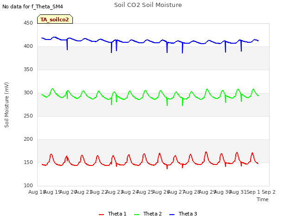Click the TA_soilco2 annotation label

[x=55, y=20]
